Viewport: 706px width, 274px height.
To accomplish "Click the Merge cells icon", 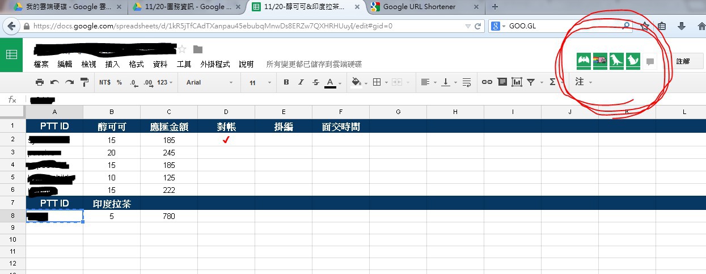I will pyautogui.click(x=396, y=82).
